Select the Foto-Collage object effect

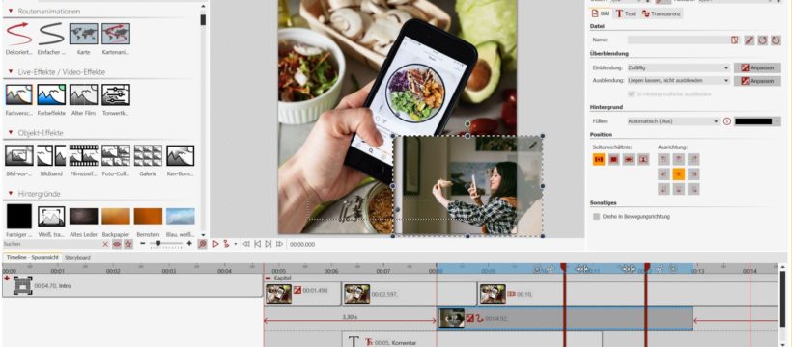pos(116,155)
